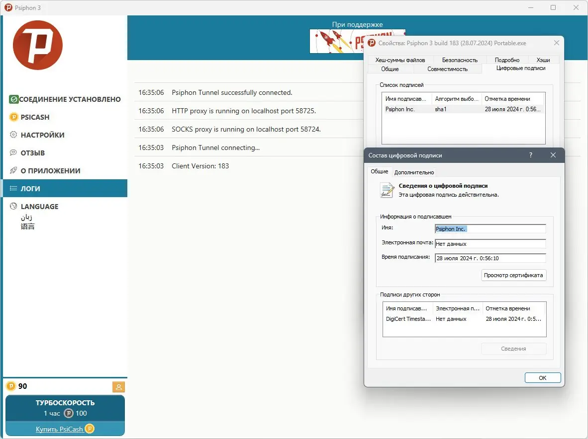Click the PsiCash balance value 90

coord(22,386)
